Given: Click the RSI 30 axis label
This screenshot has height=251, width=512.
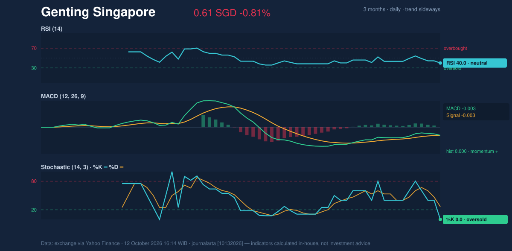Looking at the screenshot, I should pyautogui.click(x=34, y=68).
